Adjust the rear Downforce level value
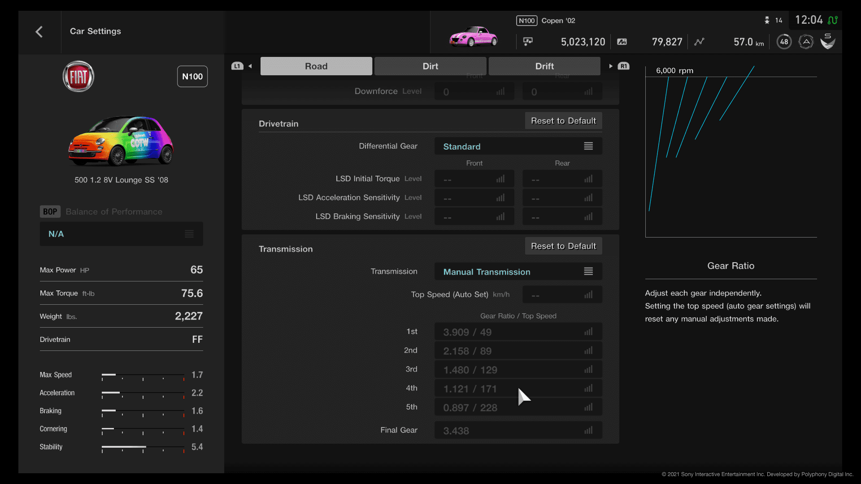This screenshot has height=484, width=861. [562, 91]
